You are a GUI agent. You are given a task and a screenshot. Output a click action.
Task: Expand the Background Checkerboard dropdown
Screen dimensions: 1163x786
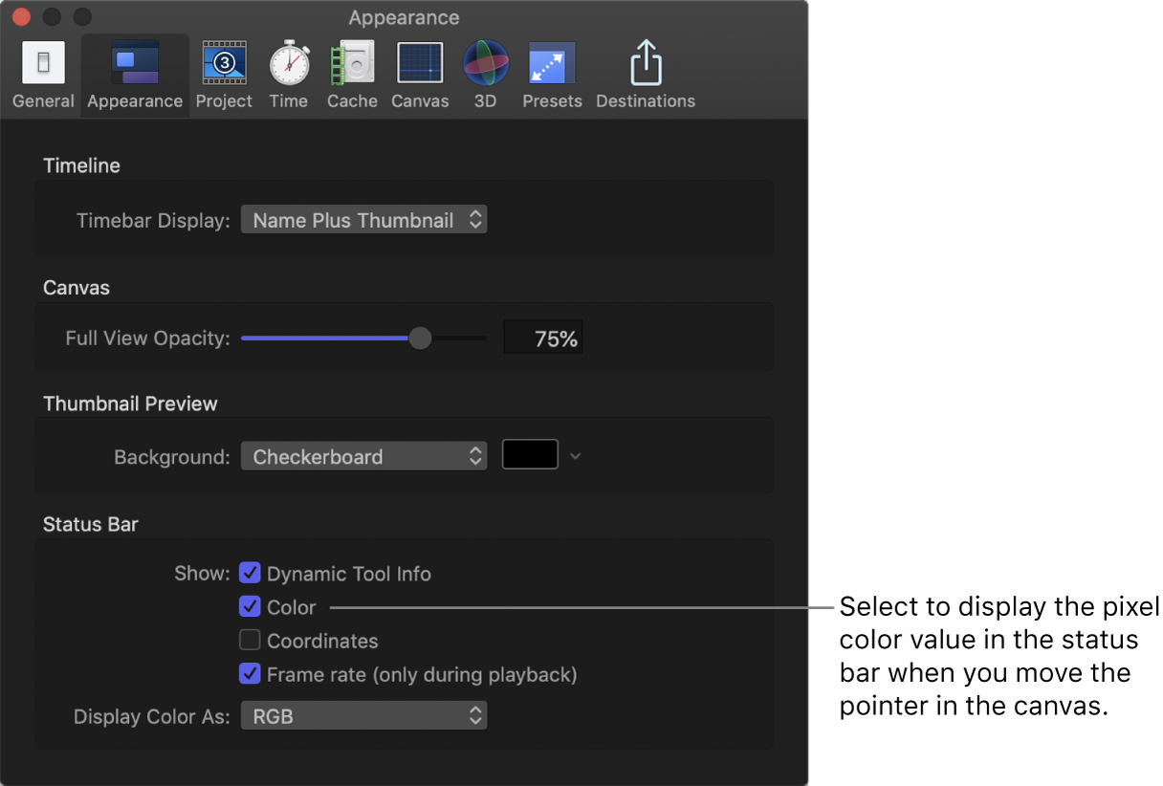(x=363, y=457)
